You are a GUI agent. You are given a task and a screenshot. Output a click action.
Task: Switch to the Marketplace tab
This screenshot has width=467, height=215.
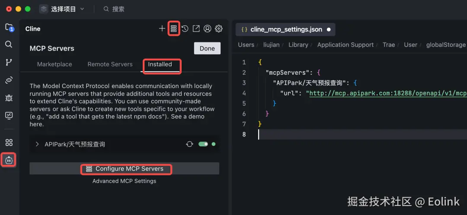click(x=54, y=64)
